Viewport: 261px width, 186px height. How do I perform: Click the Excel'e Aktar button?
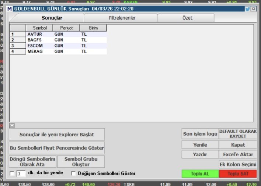(x=238, y=154)
